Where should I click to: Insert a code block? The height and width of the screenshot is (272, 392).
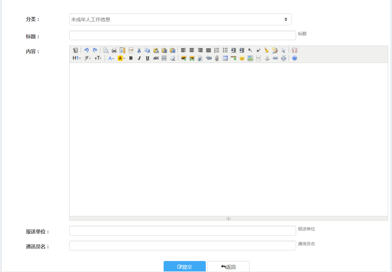point(131,50)
